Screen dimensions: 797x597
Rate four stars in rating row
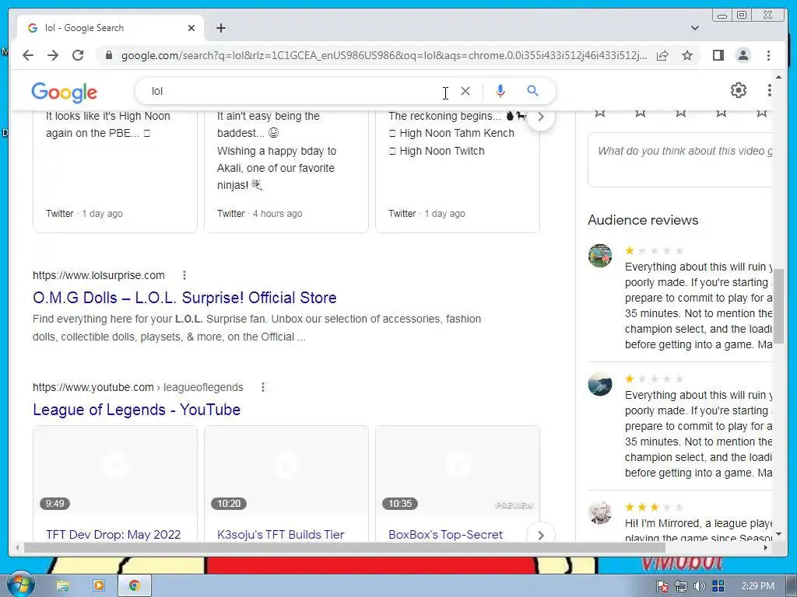pos(721,113)
